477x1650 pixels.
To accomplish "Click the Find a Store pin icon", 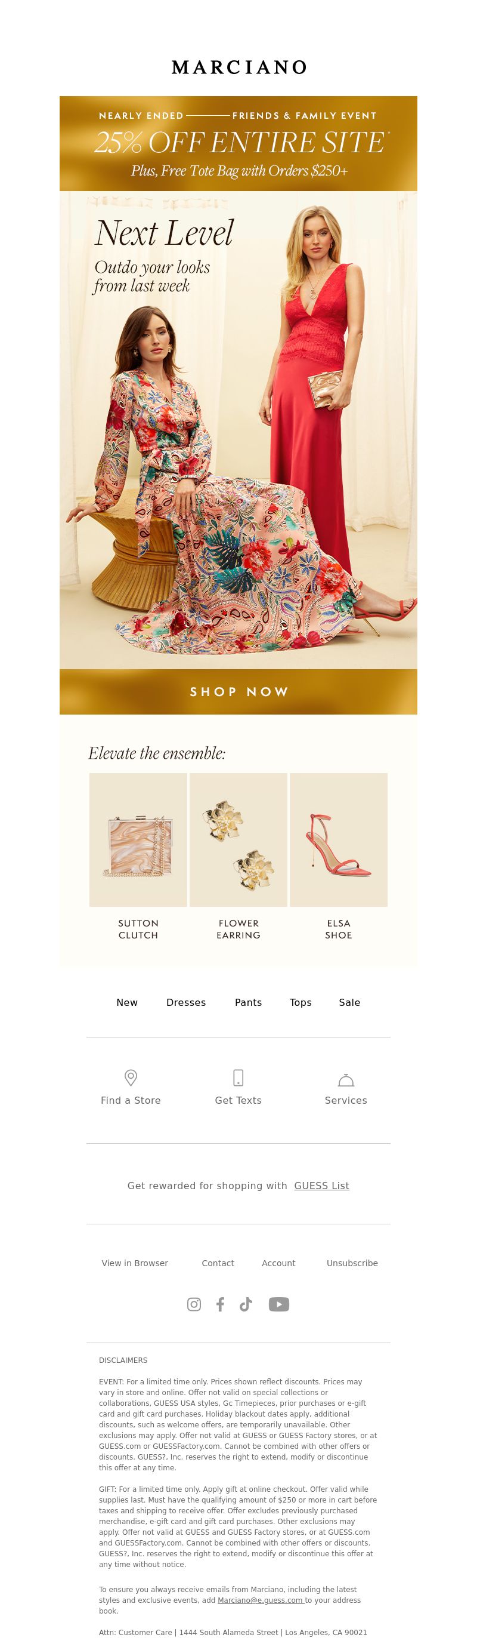I will (x=131, y=1078).
